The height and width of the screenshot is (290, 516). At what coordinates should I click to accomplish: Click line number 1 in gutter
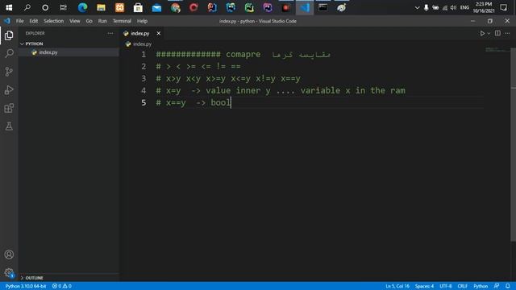144,54
